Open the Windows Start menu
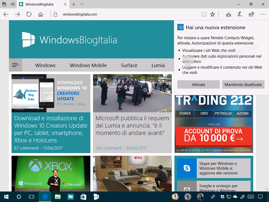269x202 pixels. 6,197
